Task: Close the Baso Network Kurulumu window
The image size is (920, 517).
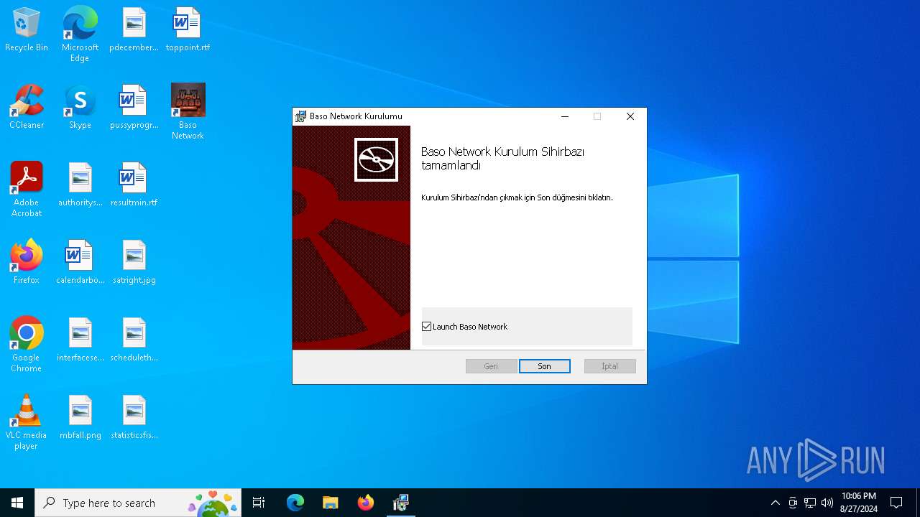Action: (630, 116)
